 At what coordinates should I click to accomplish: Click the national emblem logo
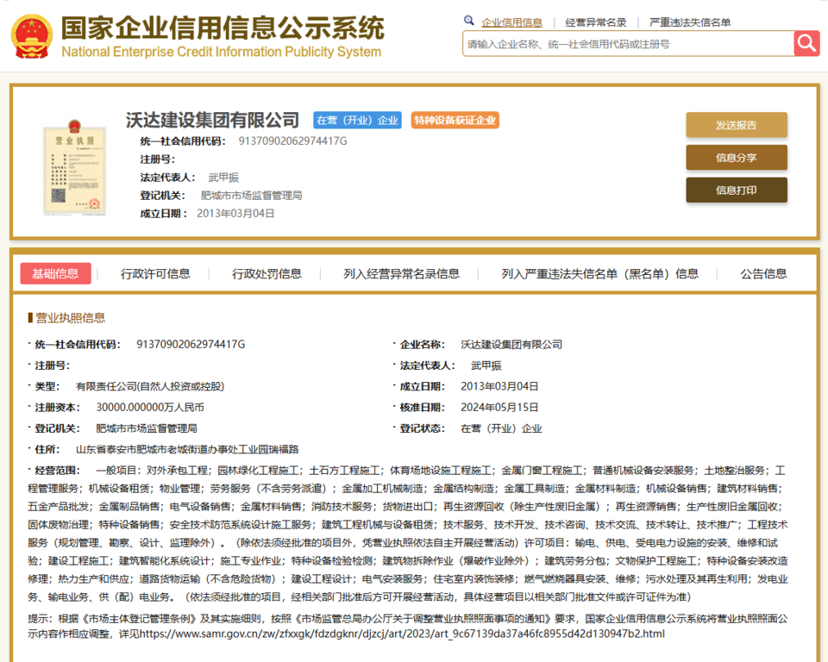click(31, 35)
